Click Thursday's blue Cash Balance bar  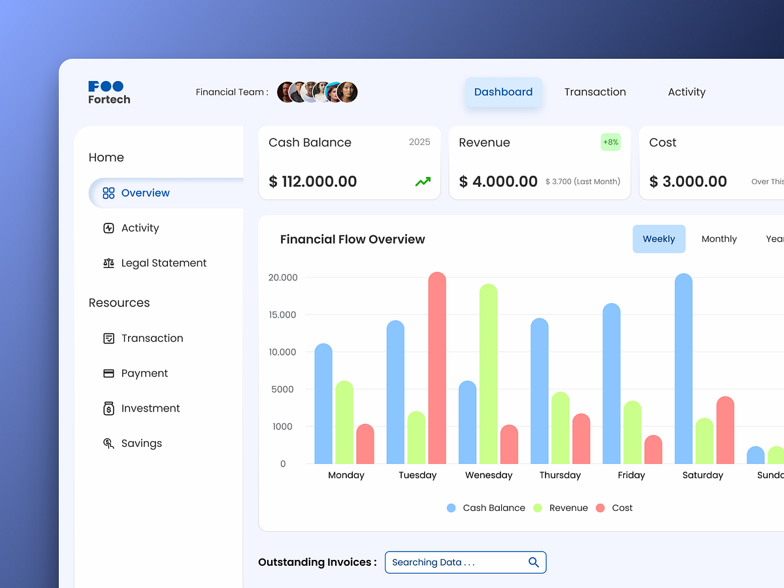540,391
